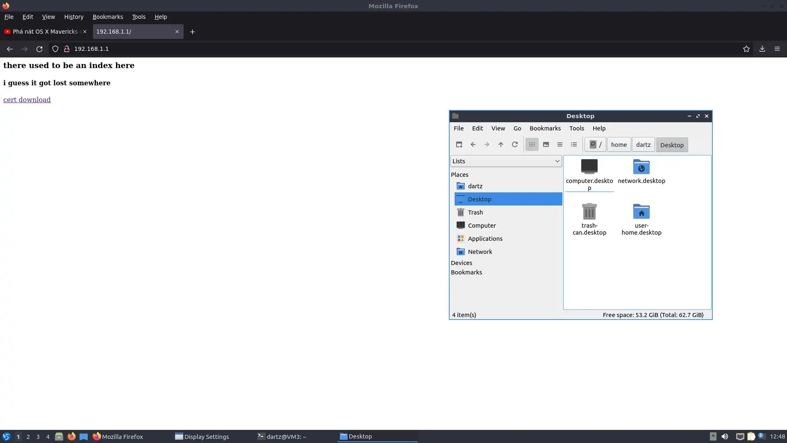
Task: Toggle icon view mode in file manager
Action: point(532,144)
